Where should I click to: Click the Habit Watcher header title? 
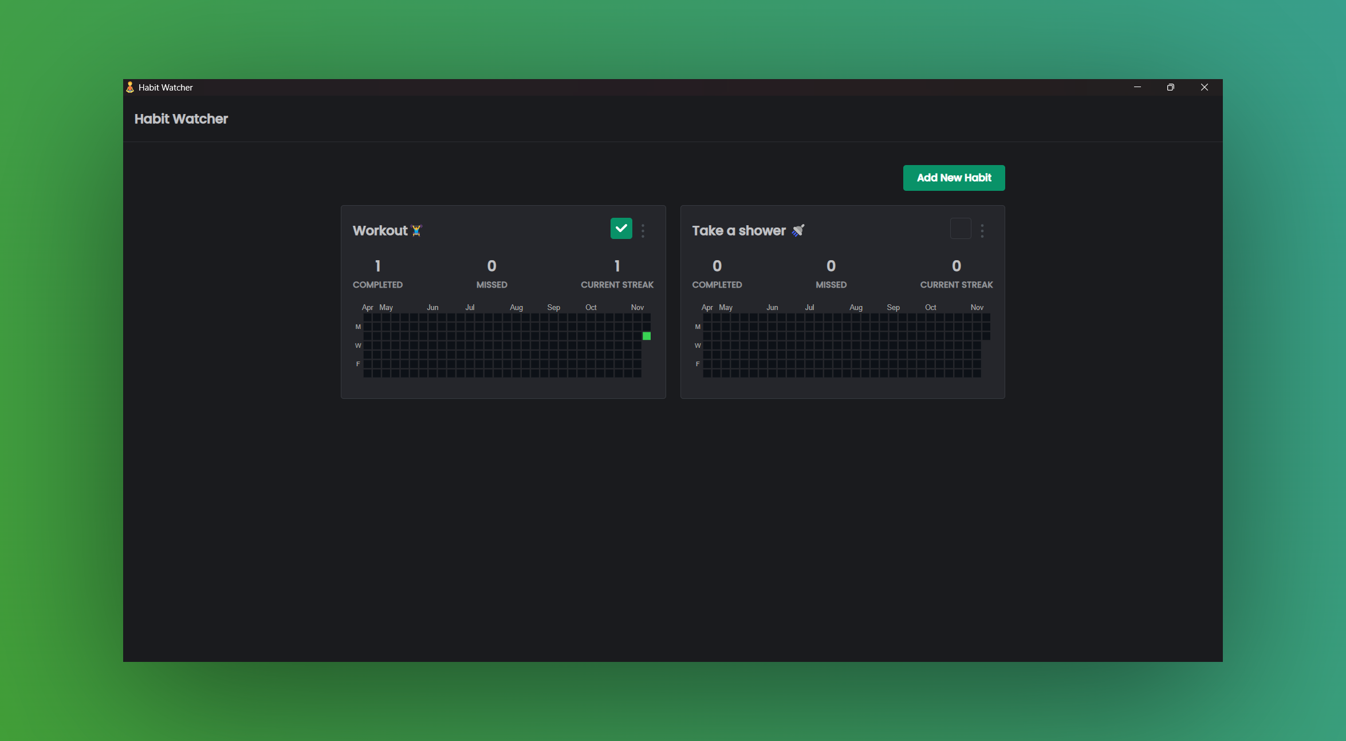point(181,119)
